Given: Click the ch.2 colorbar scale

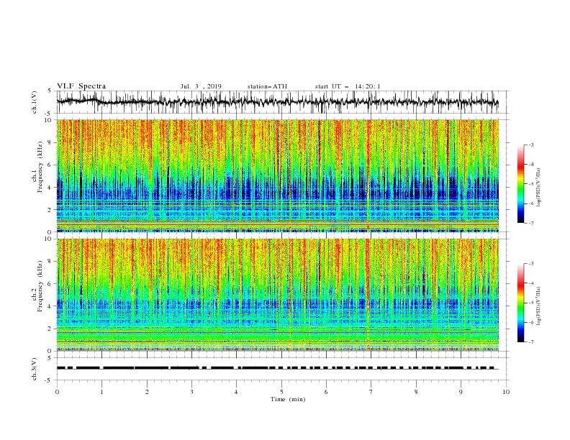Looking at the screenshot, I should [520, 303].
